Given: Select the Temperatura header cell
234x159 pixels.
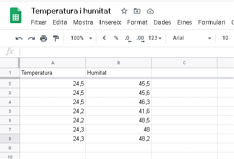Looking at the screenshot, I should (x=53, y=73).
